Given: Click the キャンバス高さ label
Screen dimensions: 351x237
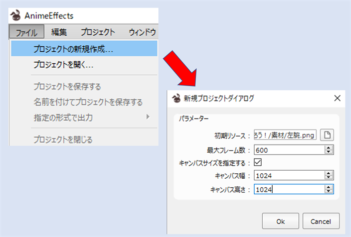Looking at the screenshot, I should pos(230,190).
